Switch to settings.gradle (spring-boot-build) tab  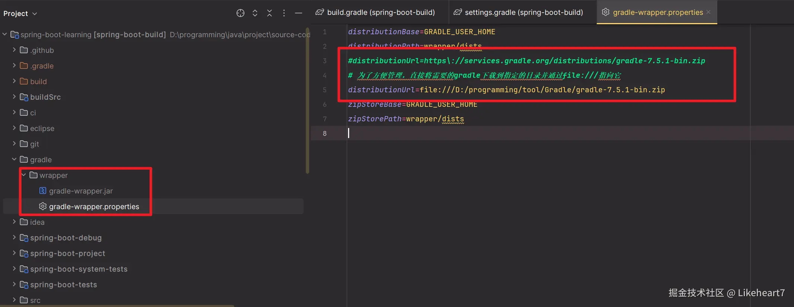pyautogui.click(x=518, y=12)
